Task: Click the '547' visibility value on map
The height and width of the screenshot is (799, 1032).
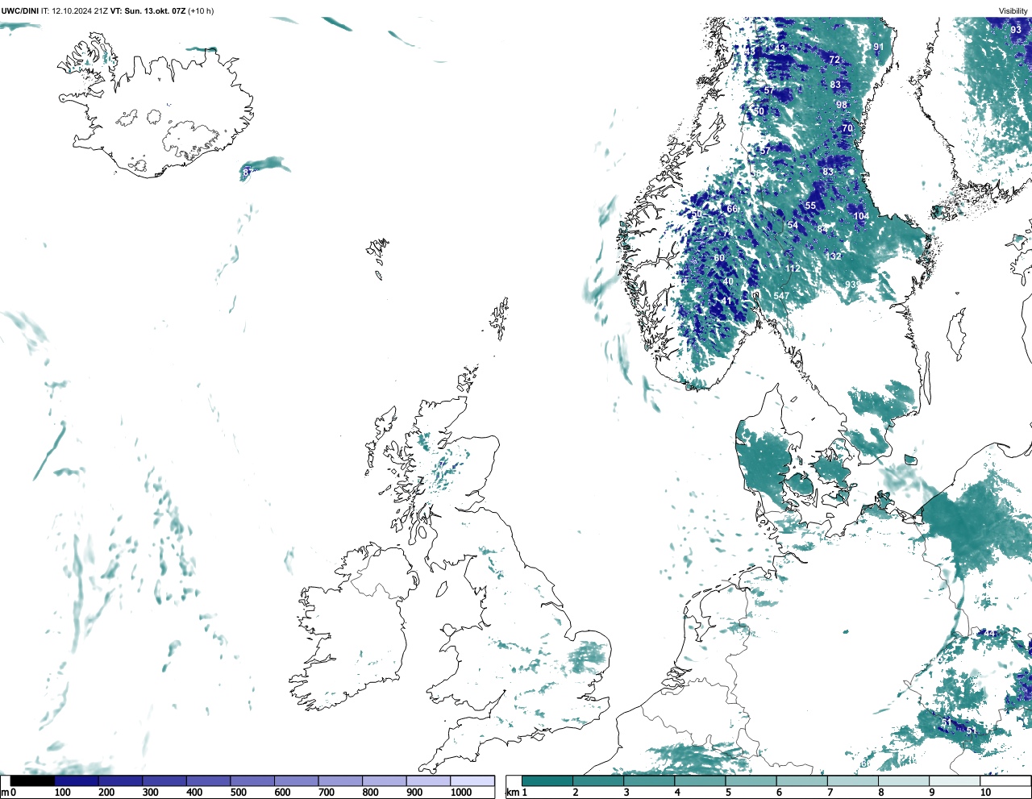Action: 781,296
